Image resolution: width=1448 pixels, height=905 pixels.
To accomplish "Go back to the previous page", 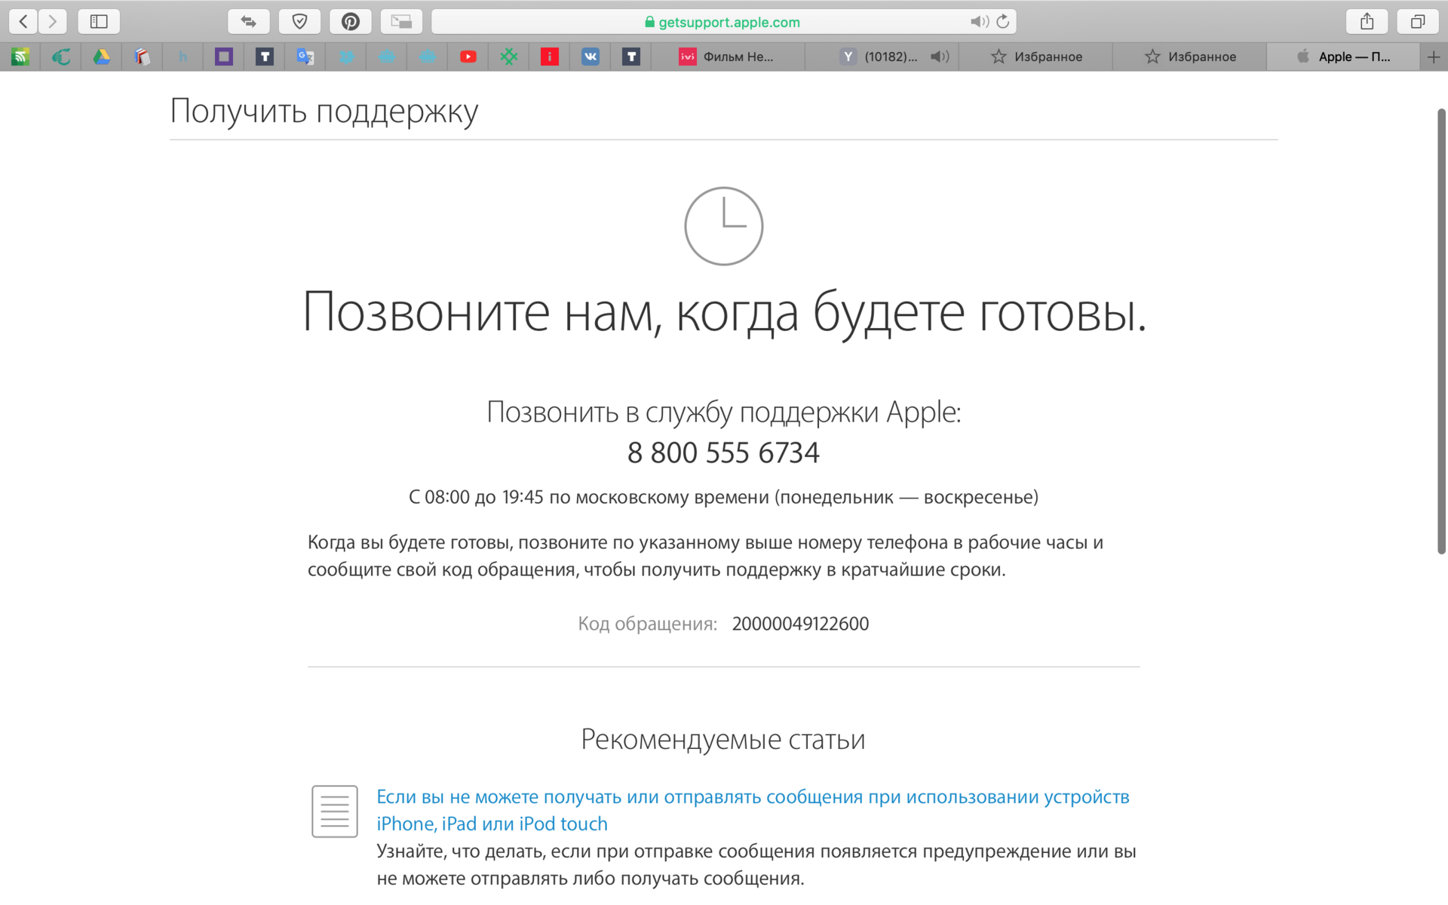I will (23, 21).
